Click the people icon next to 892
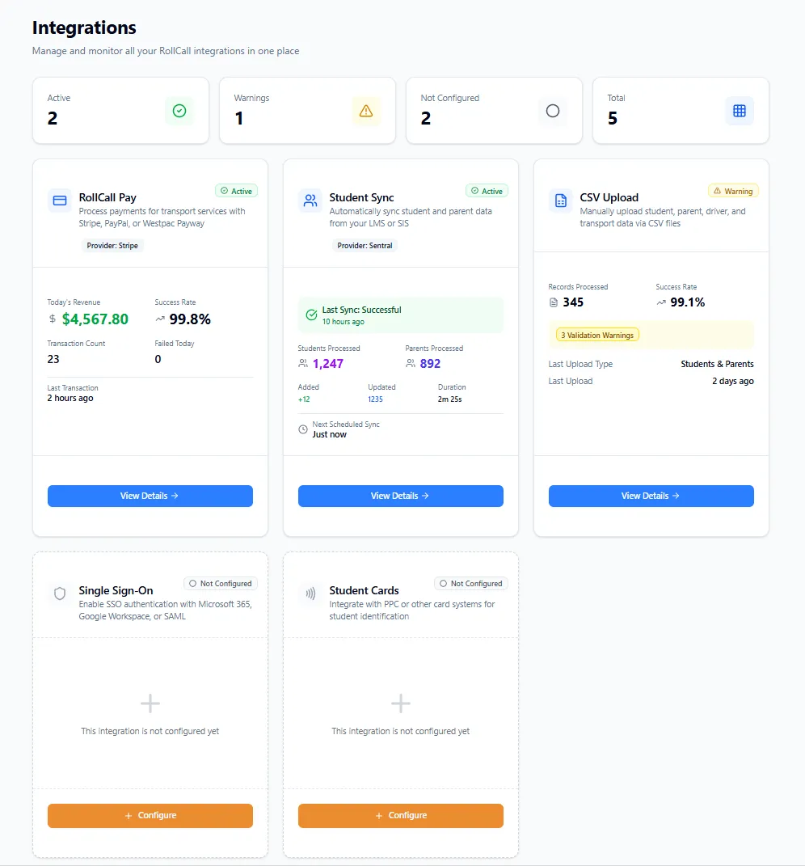Viewport: 805px width, 866px height. click(411, 363)
